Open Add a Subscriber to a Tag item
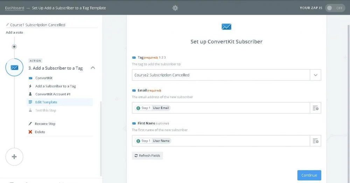 click(x=55, y=86)
